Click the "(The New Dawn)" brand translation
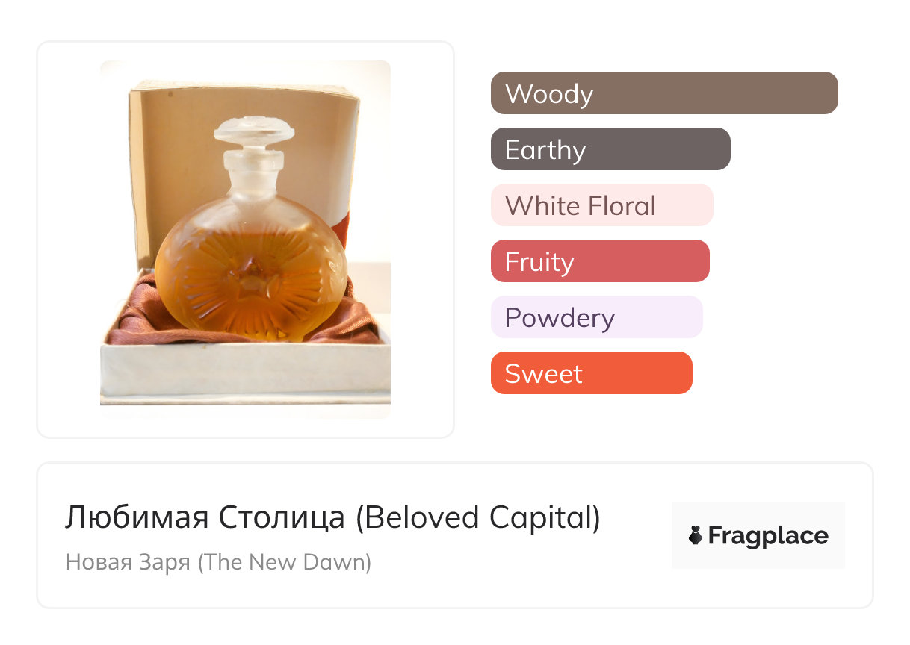910x645 pixels. (x=284, y=561)
